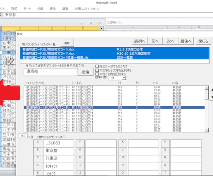213x176 pixels.
Task: Select result row for cell B652
Action: pos(114,99)
